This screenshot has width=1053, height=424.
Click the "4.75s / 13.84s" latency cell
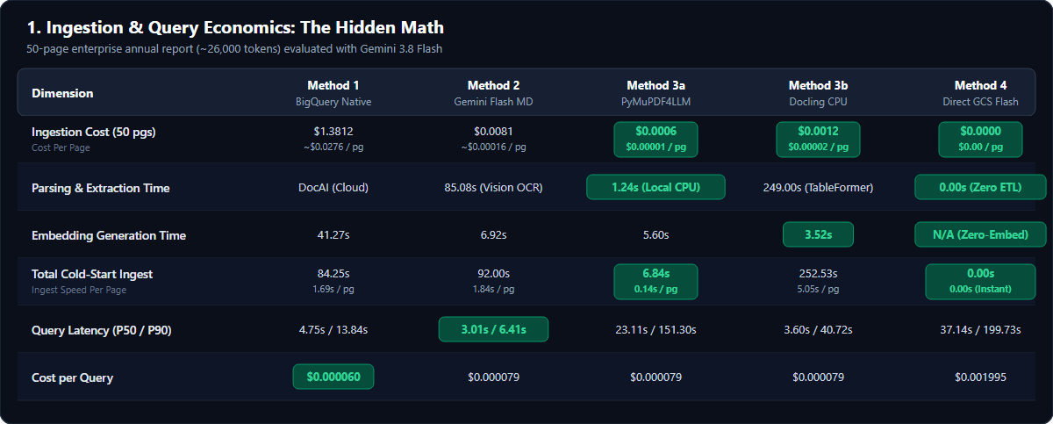(x=333, y=330)
